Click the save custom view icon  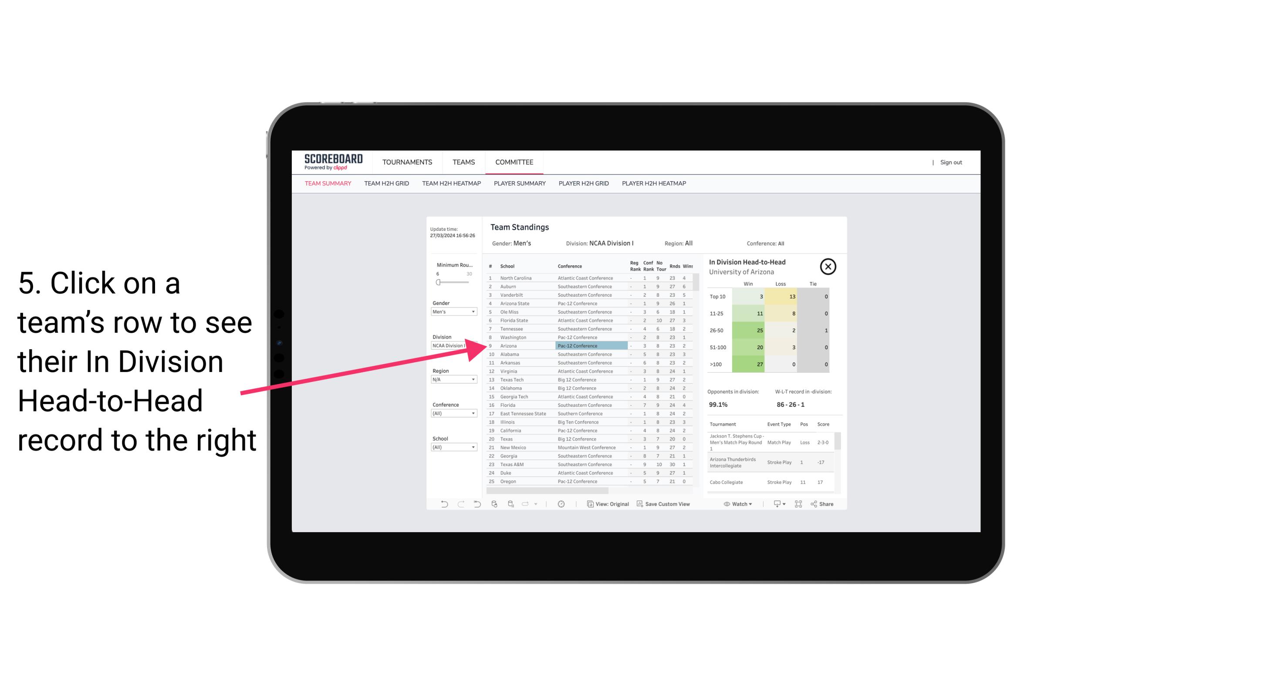(x=637, y=504)
